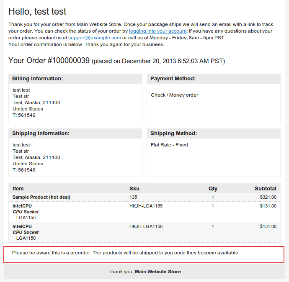Click Main Website Store in footer
This screenshot has width=289, height=282.
158,272
